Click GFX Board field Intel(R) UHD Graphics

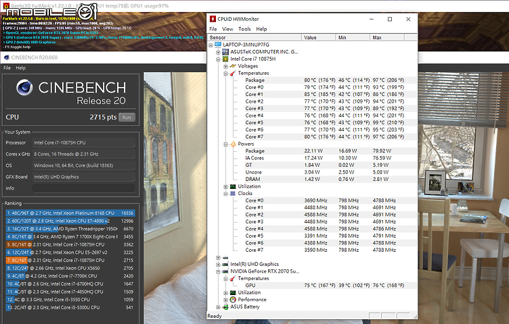tap(84, 177)
